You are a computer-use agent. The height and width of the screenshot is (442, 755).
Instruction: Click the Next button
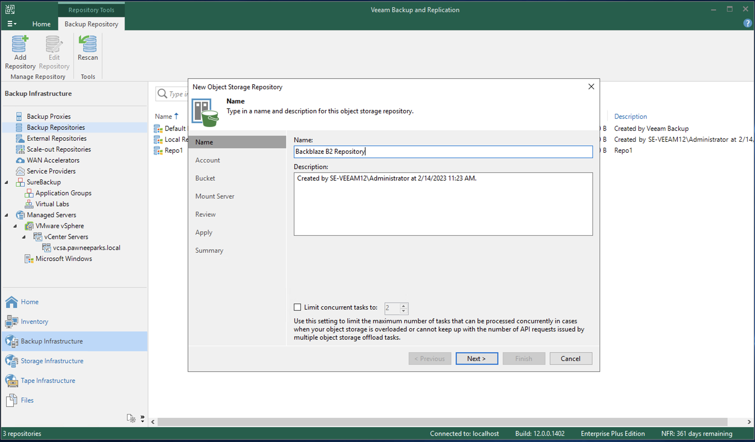477,359
